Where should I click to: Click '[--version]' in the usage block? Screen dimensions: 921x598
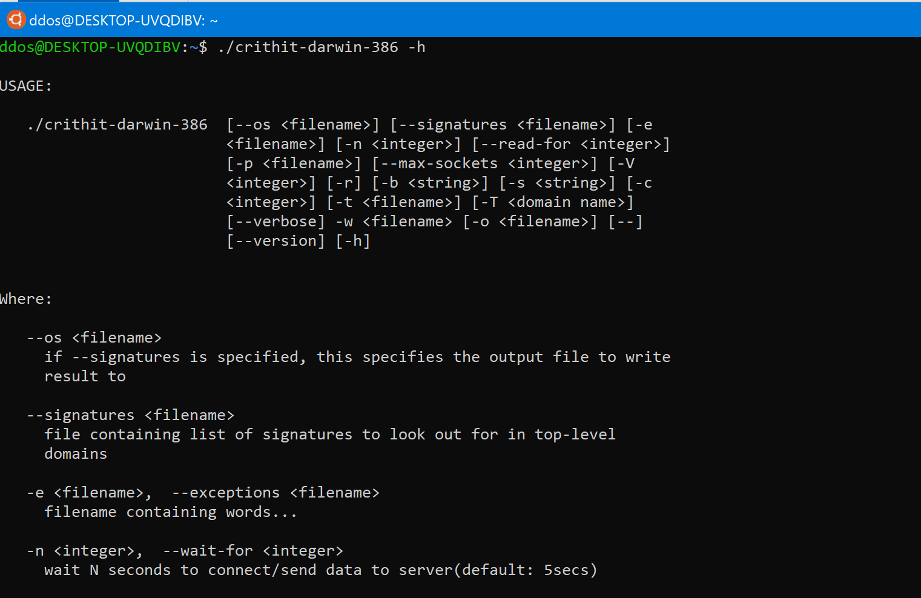(x=276, y=241)
